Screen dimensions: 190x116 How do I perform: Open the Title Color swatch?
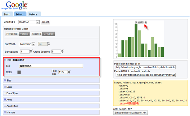pyautogui.click(x=19, y=72)
